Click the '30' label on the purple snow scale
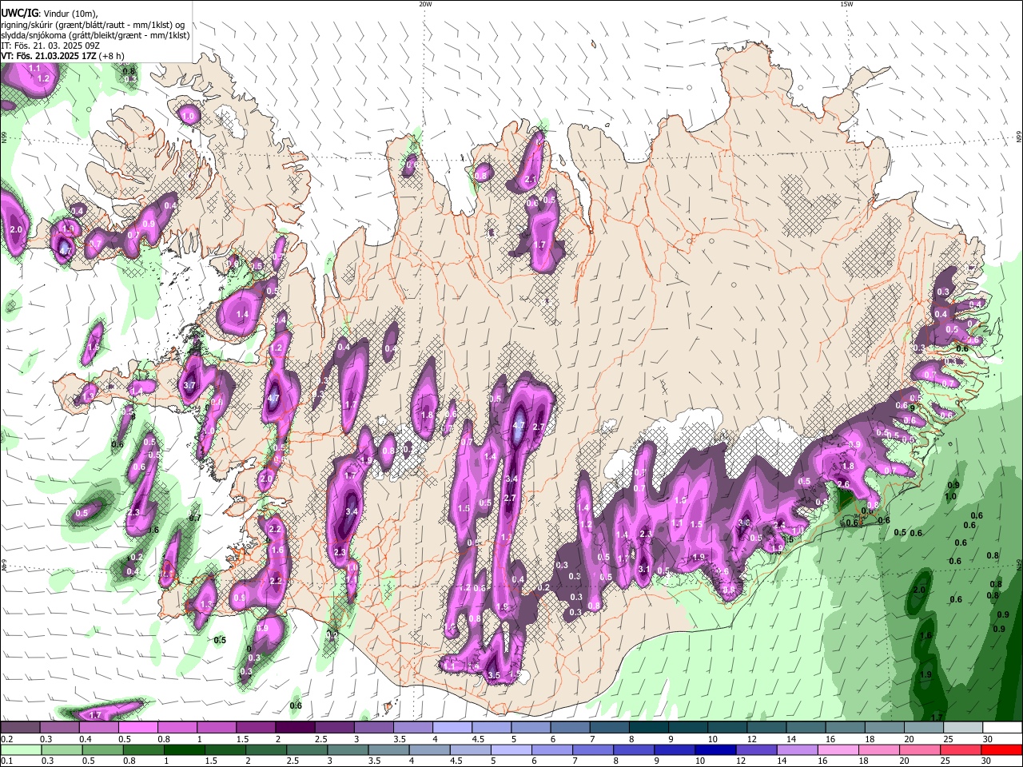Screen dimensions: 1023x767 (x=988, y=739)
